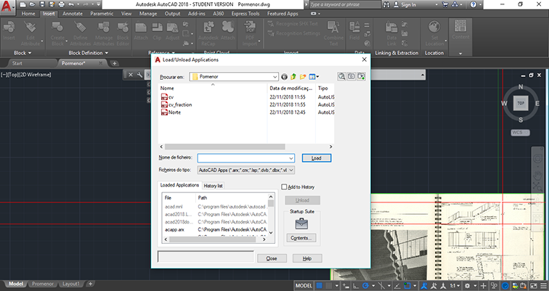This screenshot has width=549, height=291.
Task: Toggle the grid display icon in status bar
Action: 319,286
